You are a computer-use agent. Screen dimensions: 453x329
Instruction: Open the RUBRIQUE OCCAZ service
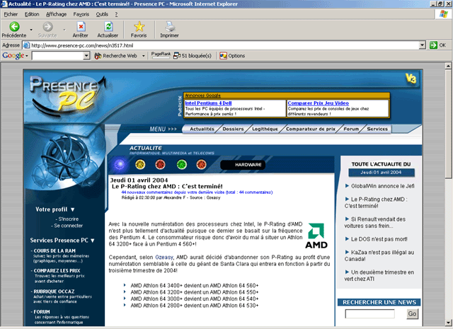pos(54,292)
